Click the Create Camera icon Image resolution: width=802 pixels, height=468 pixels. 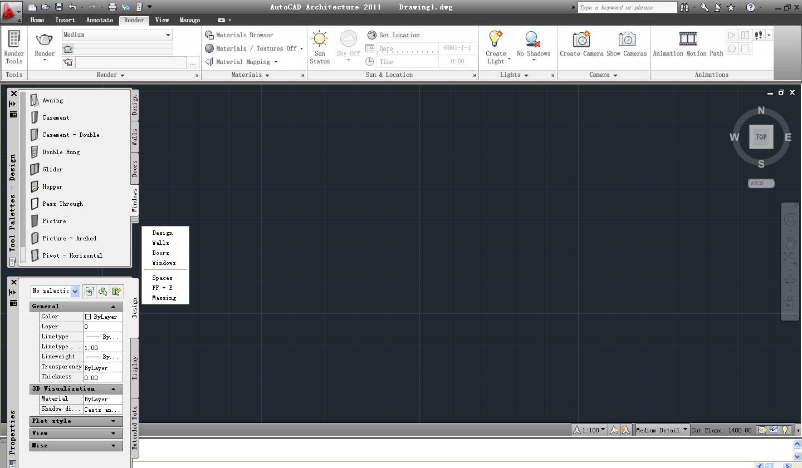click(x=581, y=39)
